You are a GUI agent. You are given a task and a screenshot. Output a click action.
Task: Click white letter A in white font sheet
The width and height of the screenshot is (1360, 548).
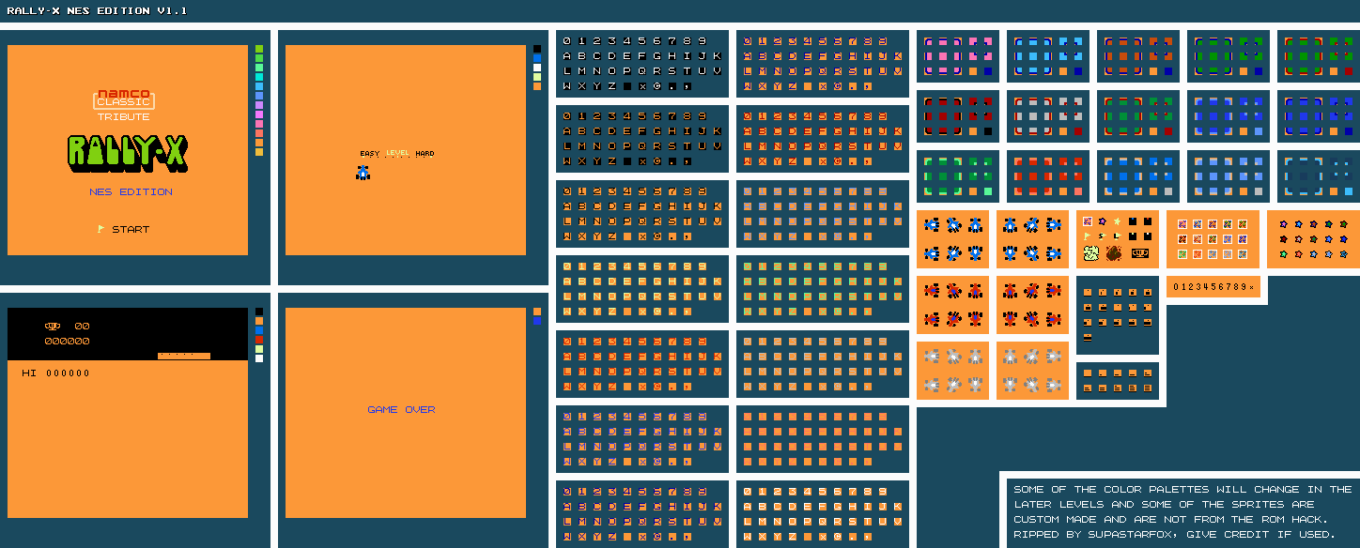(x=567, y=55)
